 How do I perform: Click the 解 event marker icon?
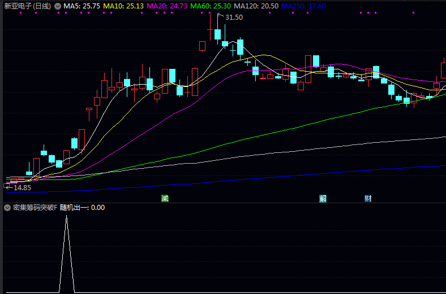323,198
